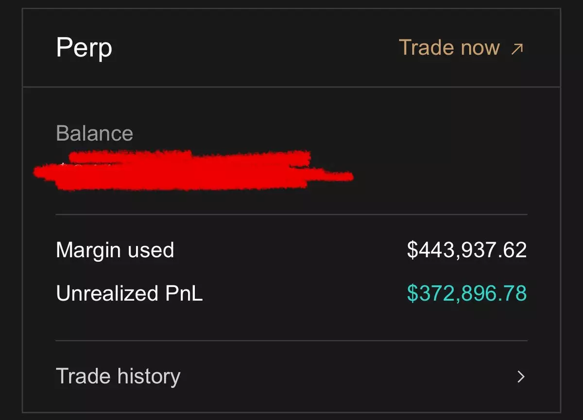Expand Trade history using the right chevron
This screenshot has height=420, width=583.
click(521, 377)
